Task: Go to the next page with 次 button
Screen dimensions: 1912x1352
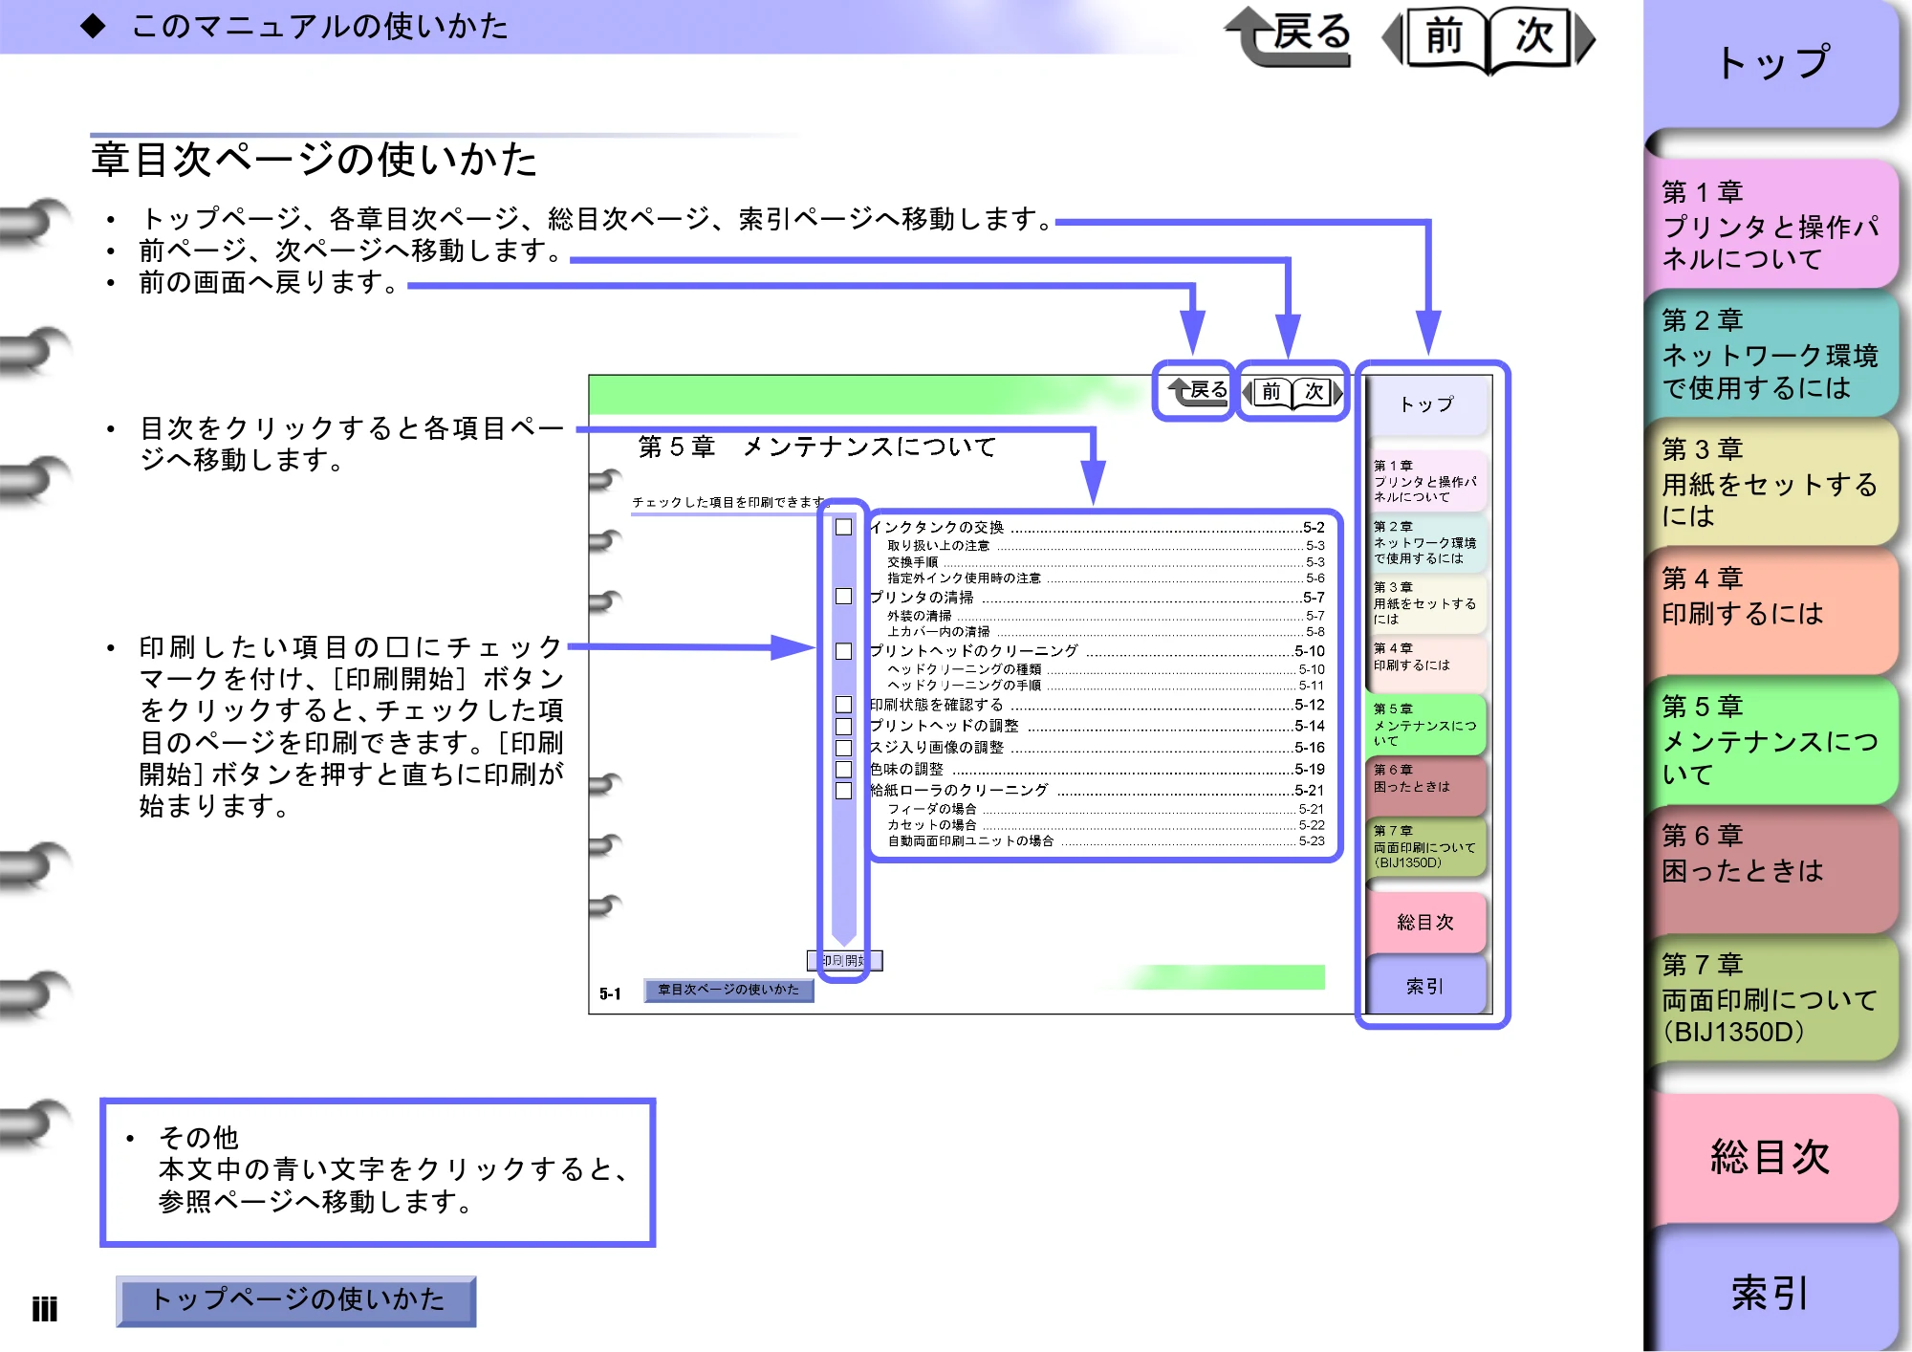Action: click(1533, 37)
